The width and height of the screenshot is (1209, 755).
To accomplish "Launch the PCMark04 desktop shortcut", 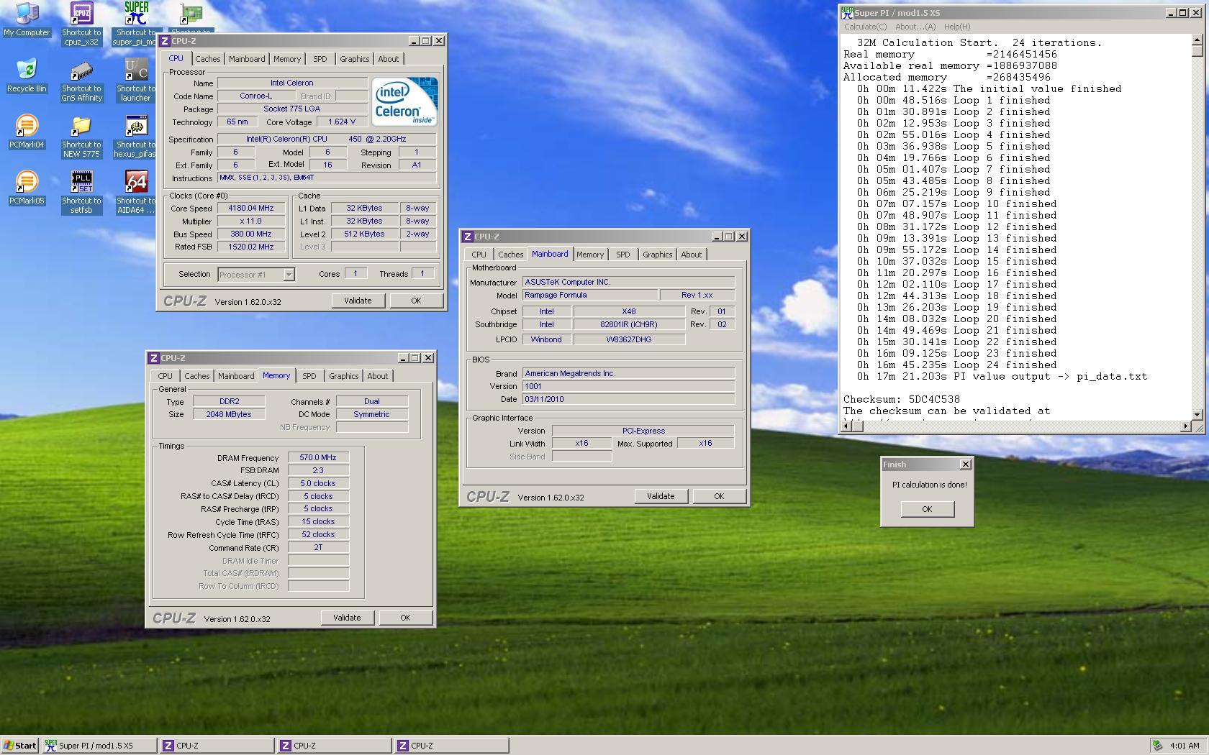I will click(27, 132).
